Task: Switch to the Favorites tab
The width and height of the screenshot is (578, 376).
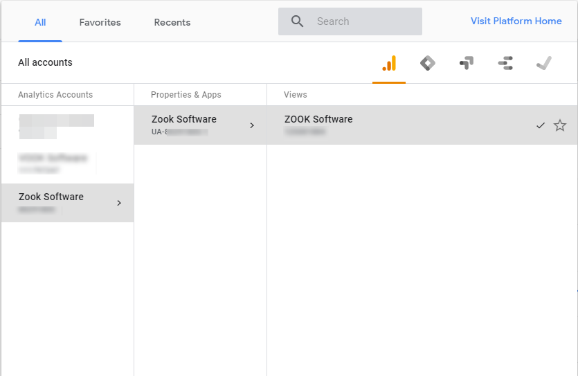Action: pyautogui.click(x=100, y=22)
